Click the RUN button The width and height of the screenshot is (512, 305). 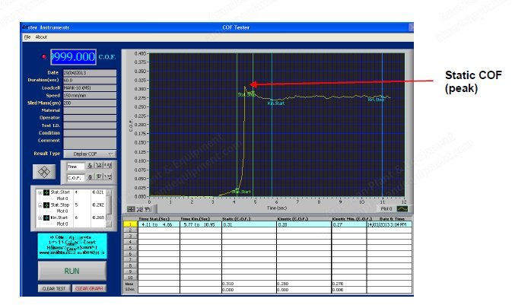click(72, 271)
